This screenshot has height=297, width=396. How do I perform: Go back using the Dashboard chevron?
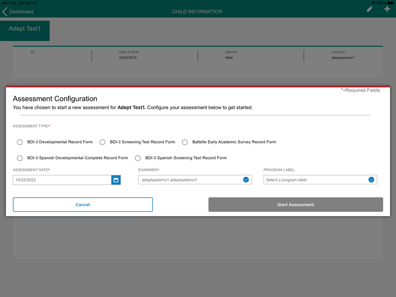click(x=5, y=12)
